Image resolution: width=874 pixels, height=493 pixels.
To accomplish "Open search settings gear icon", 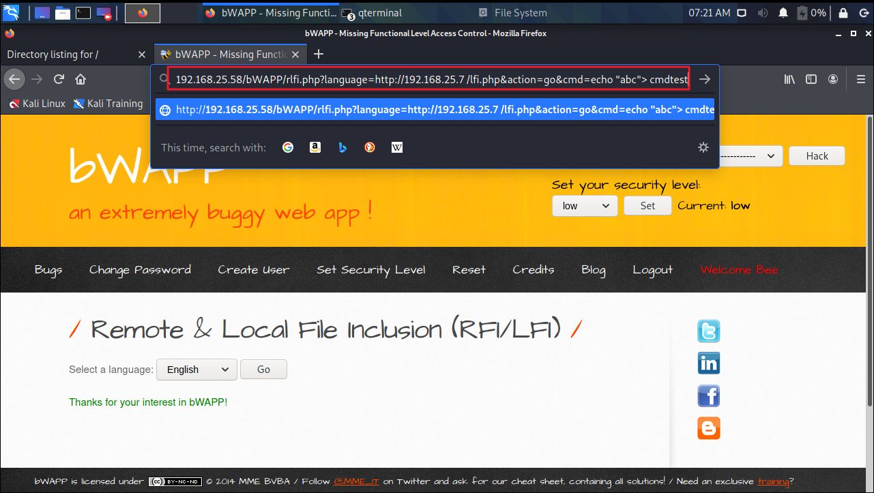I will click(703, 147).
